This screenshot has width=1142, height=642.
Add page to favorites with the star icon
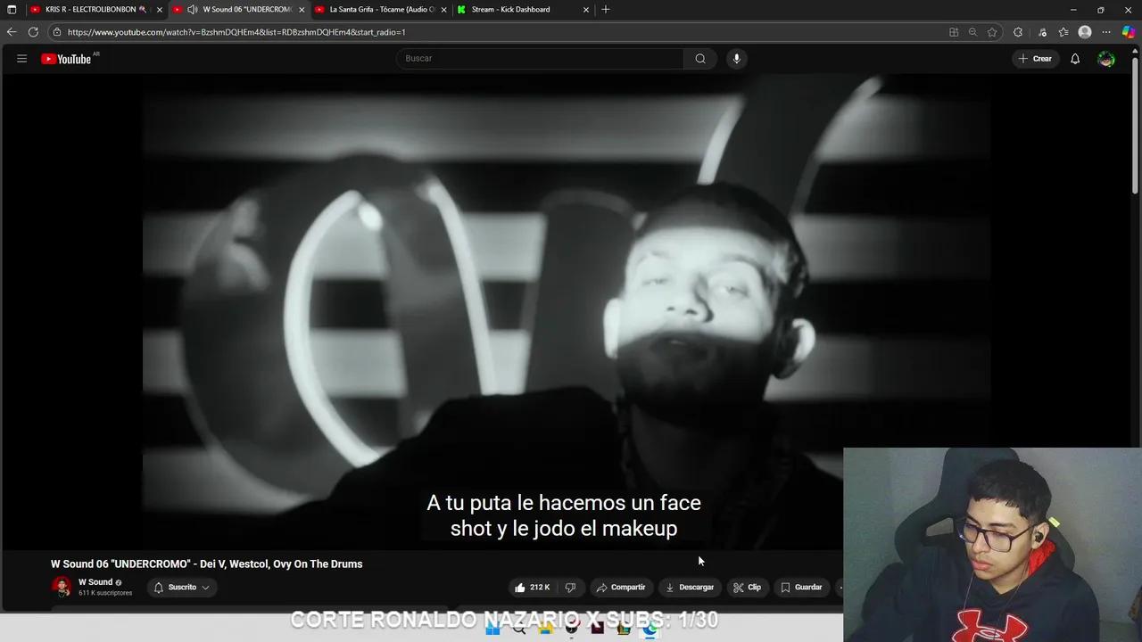point(992,32)
